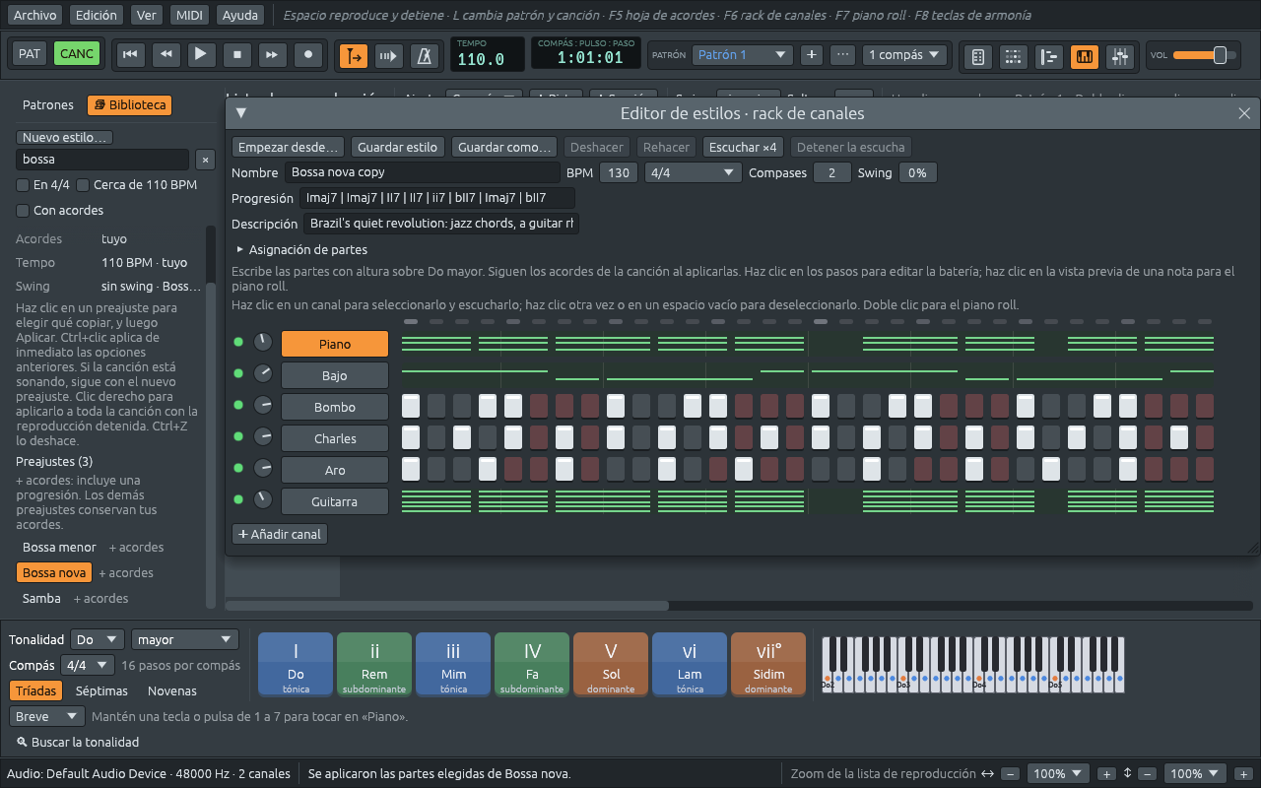Add a new pattern with the plus button

coord(811,55)
